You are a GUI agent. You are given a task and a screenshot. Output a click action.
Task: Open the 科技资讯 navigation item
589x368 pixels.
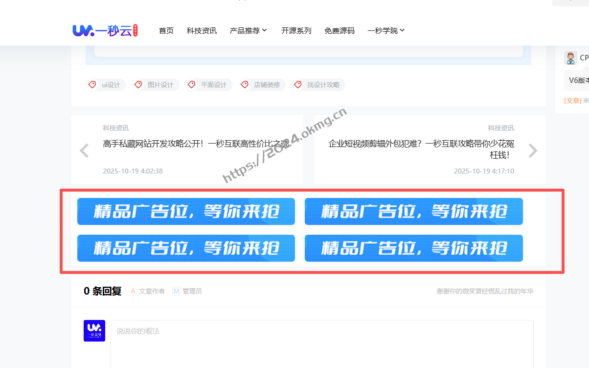201,30
